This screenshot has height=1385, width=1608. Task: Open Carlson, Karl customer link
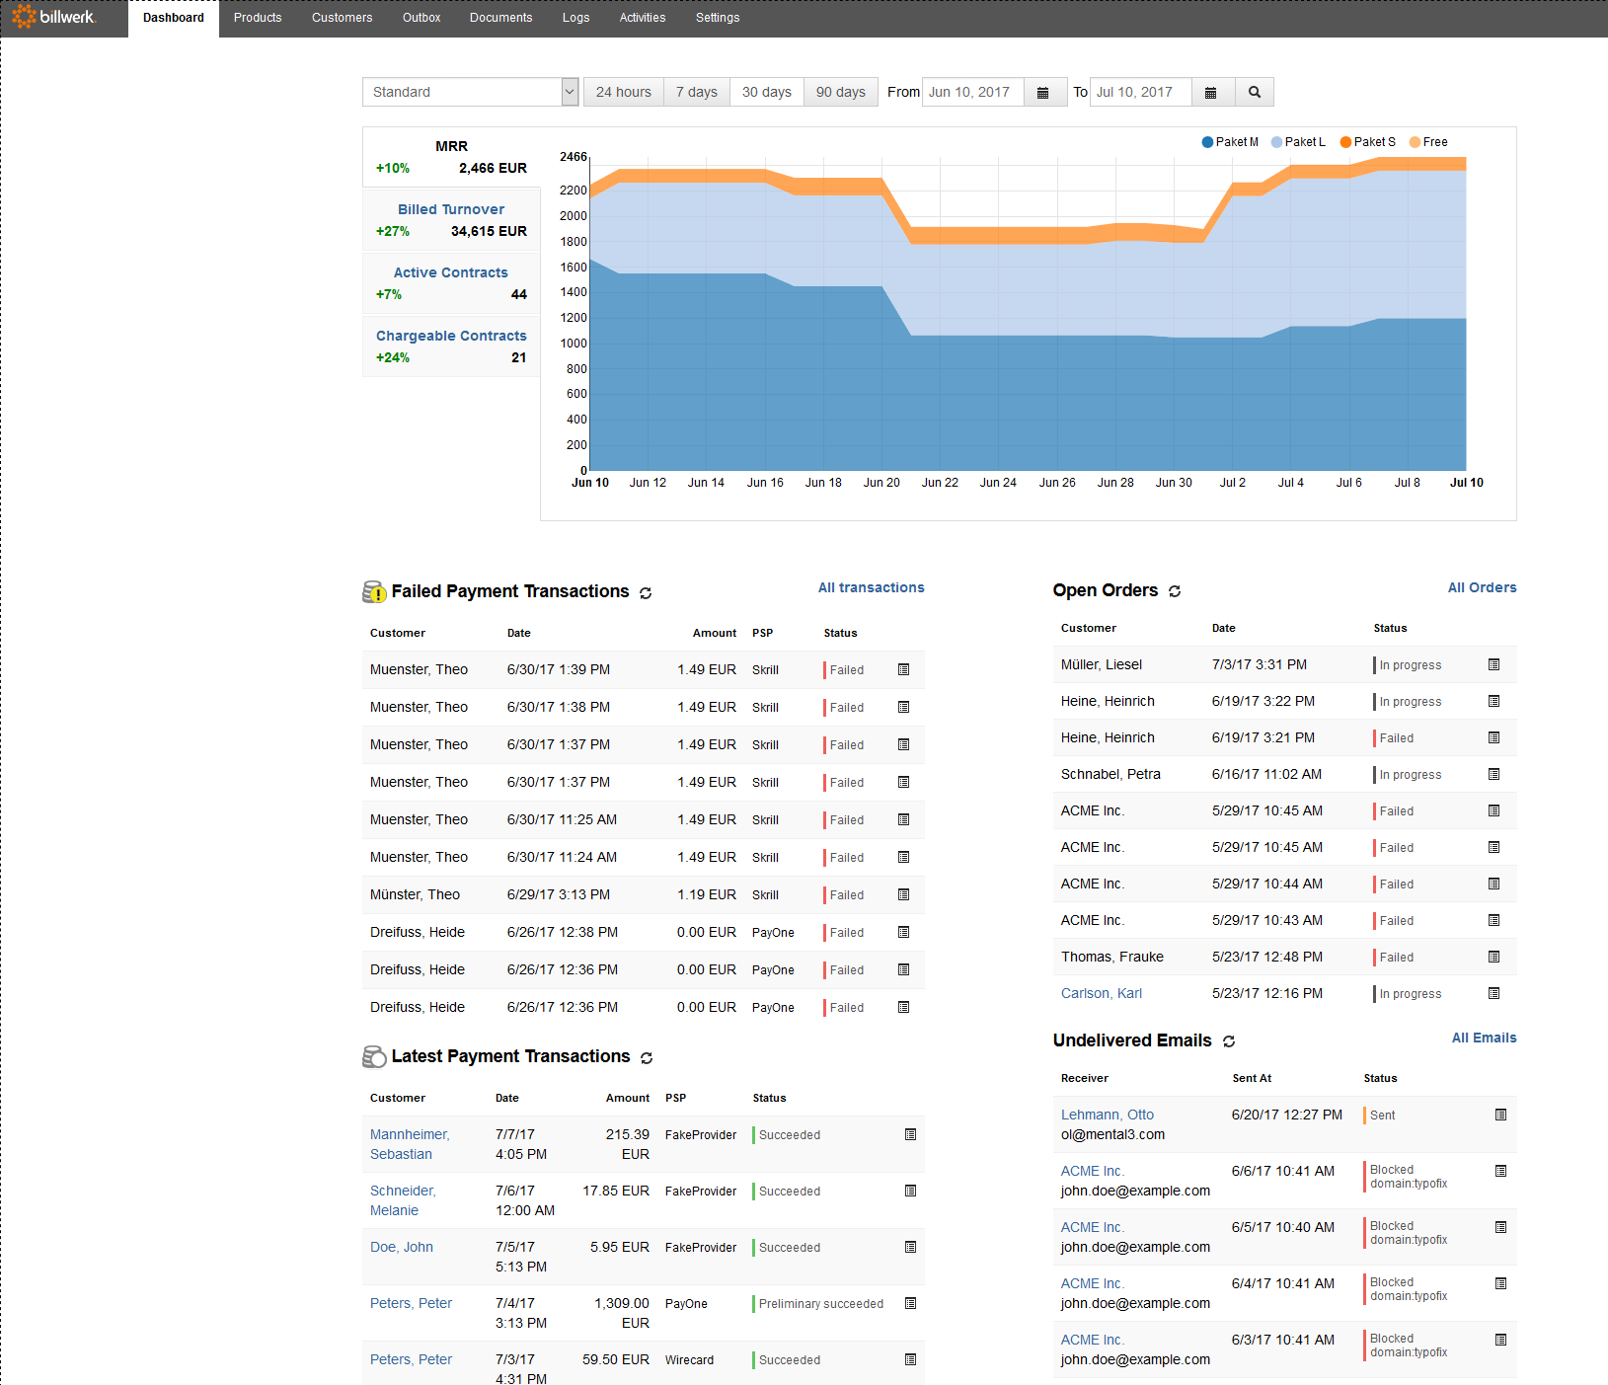click(1102, 993)
